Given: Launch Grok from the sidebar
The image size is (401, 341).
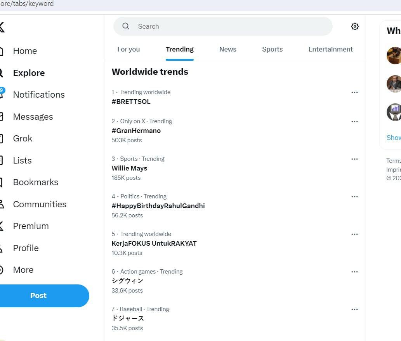Looking at the screenshot, I should coord(23,138).
